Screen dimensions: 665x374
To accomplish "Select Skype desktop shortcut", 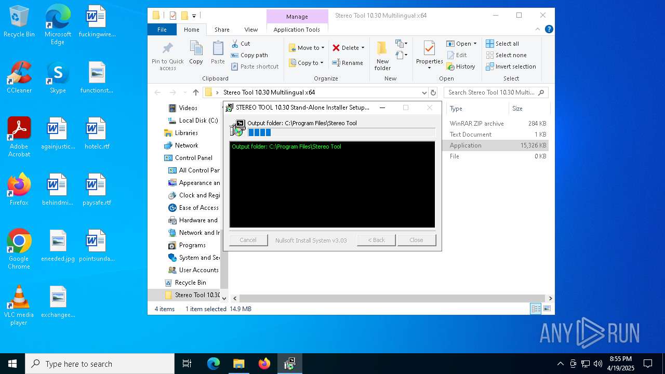I will click(58, 78).
